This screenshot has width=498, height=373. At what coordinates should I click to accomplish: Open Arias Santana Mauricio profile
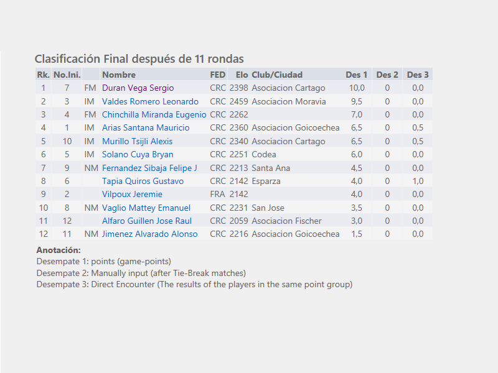point(146,127)
